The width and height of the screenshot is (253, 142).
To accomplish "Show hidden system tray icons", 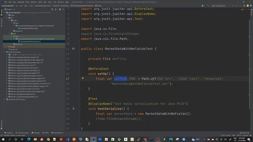I will (x=204, y=139).
